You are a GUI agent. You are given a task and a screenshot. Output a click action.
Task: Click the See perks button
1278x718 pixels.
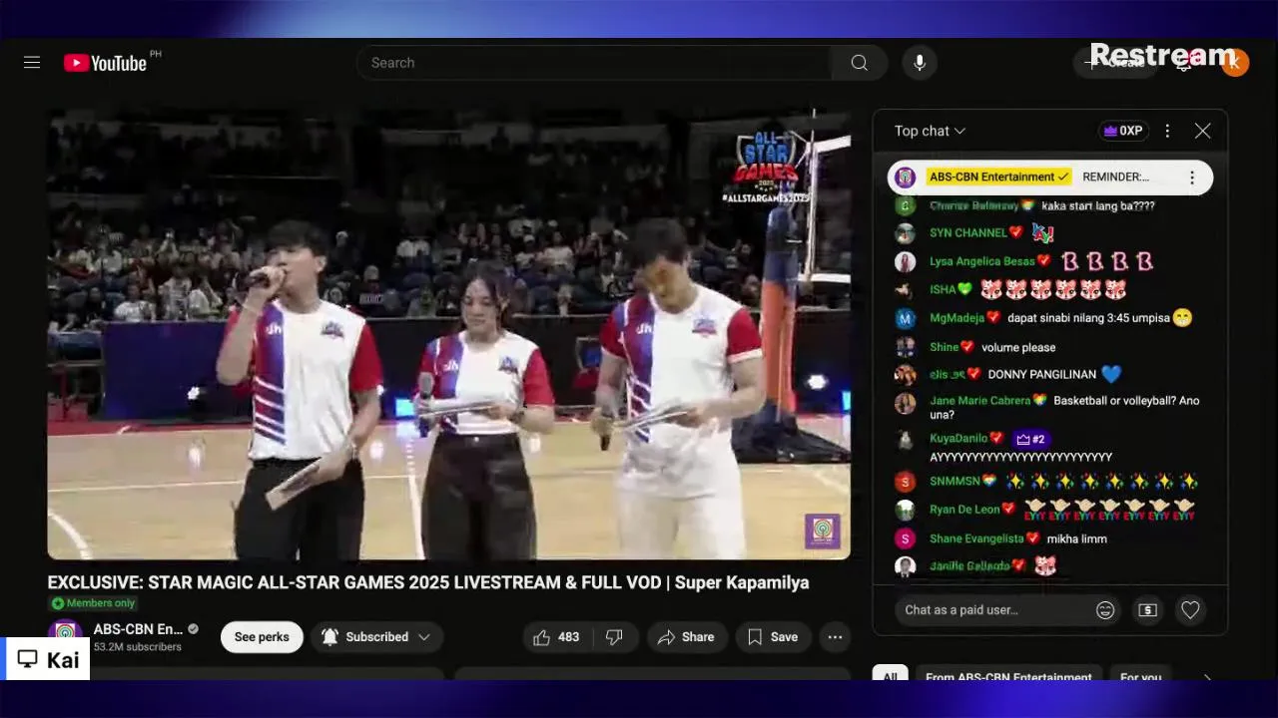[262, 637]
